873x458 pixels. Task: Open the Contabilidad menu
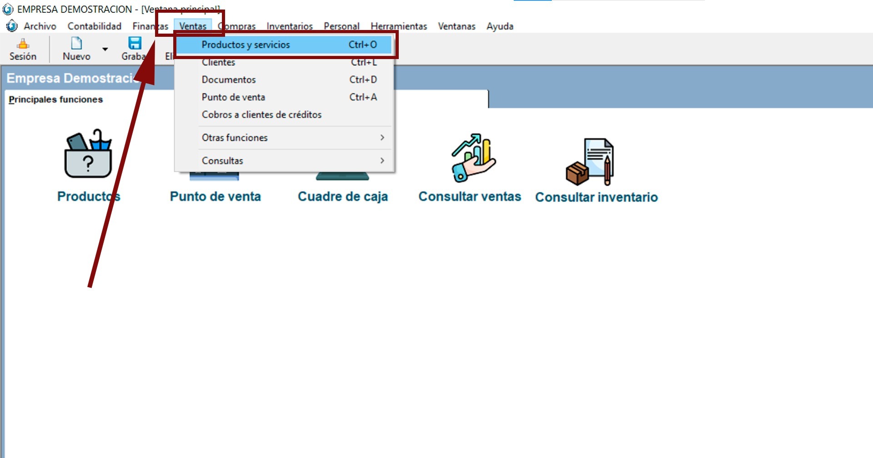pyautogui.click(x=94, y=26)
